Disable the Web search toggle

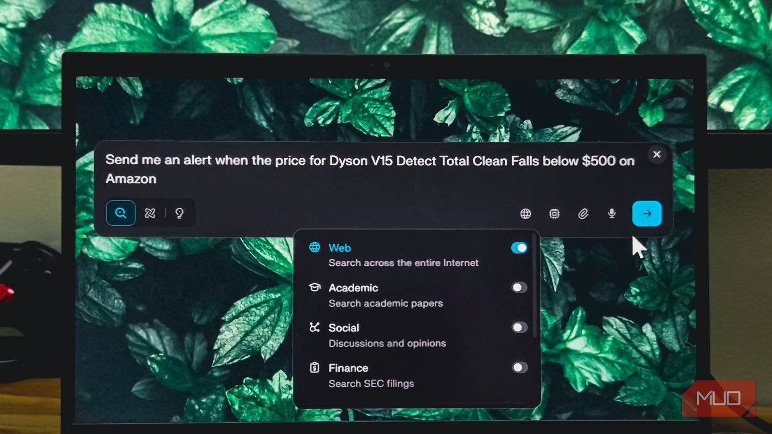pyautogui.click(x=519, y=248)
